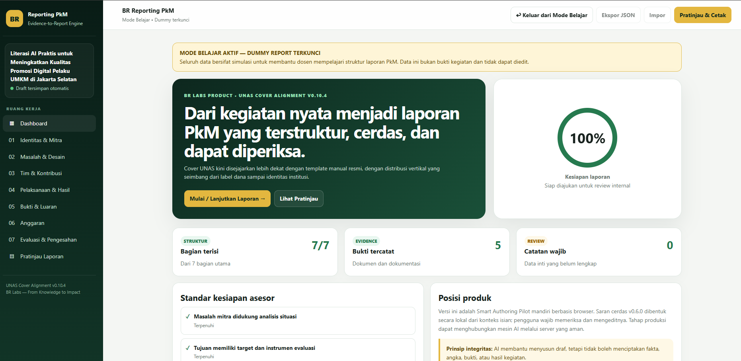Go to 07 Evaluasi & Pengesahan
The image size is (741, 361).
tap(49, 240)
